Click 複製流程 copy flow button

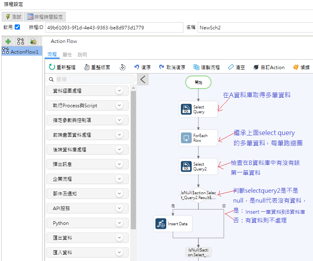pyautogui.click(x=206, y=67)
